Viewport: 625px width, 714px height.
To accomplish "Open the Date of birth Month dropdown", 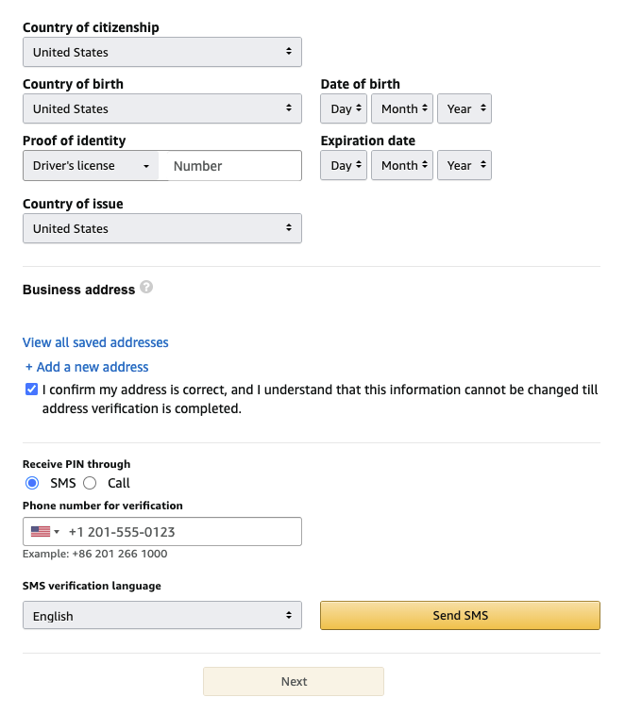I will [x=402, y=108].
